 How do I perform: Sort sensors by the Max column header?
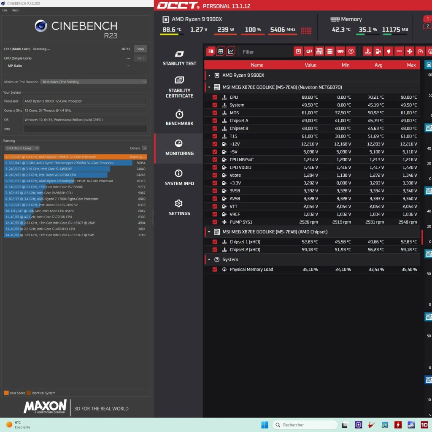(x=411, y=65)
